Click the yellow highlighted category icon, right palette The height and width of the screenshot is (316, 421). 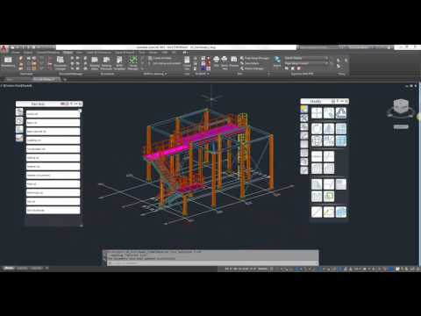(304, 109)
